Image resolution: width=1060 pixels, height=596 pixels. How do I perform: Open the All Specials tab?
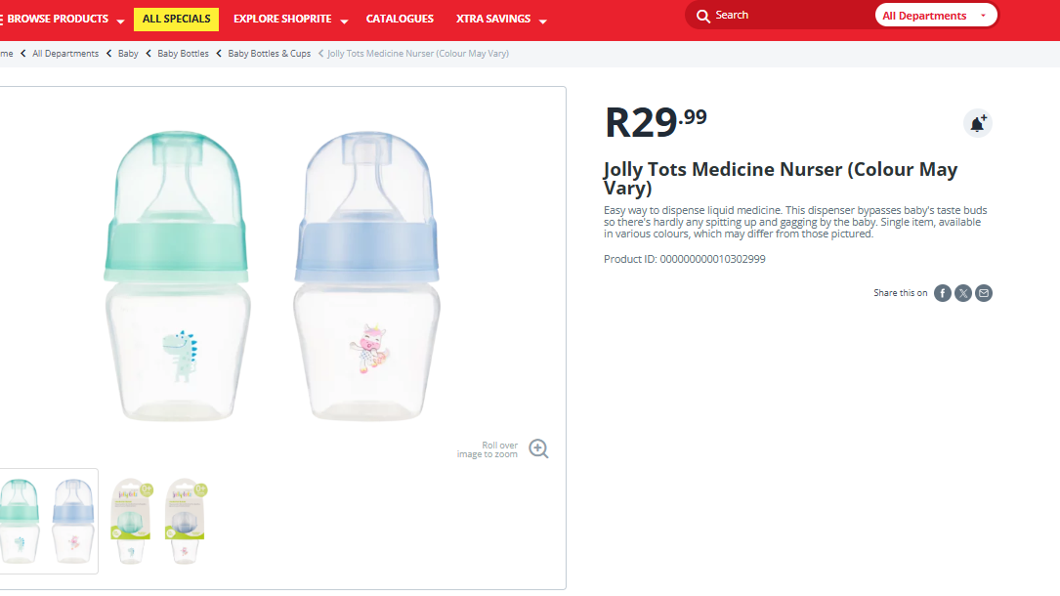point(176,19)
